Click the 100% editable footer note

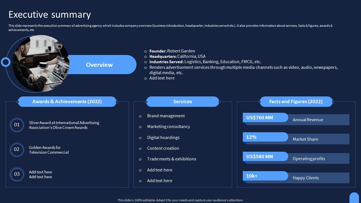click(180, 200)
